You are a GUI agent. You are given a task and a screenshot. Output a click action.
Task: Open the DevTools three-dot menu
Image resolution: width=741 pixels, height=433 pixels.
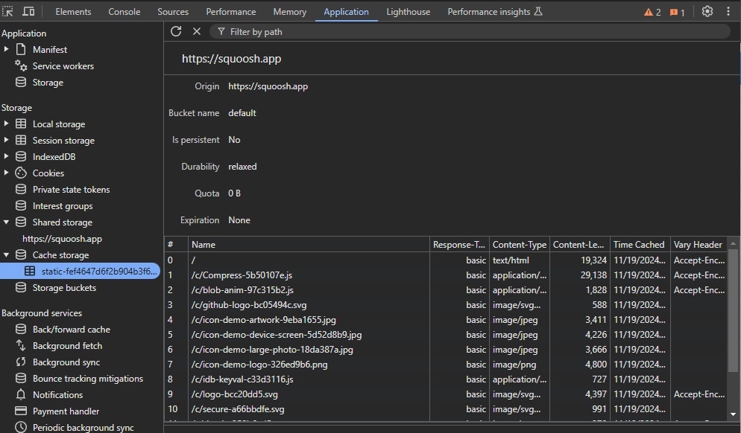pos(728,12)
